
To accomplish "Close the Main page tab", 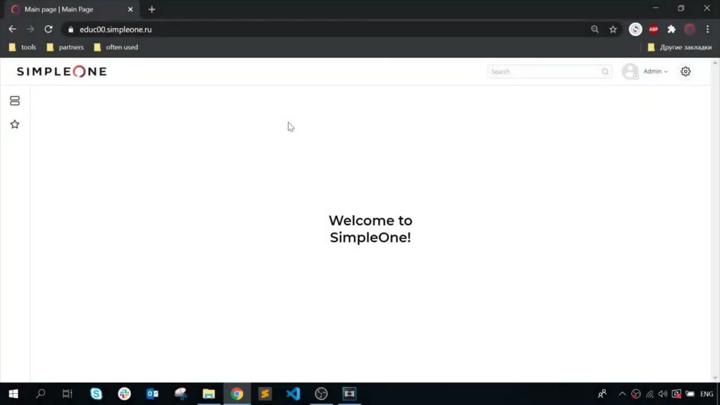I will pos(130,10).
